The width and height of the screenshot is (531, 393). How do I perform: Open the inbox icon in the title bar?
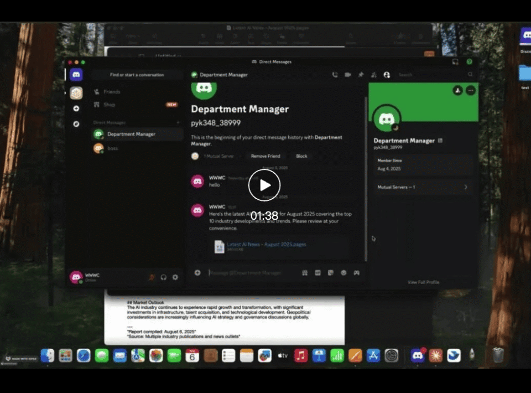(x=455, y=61)
